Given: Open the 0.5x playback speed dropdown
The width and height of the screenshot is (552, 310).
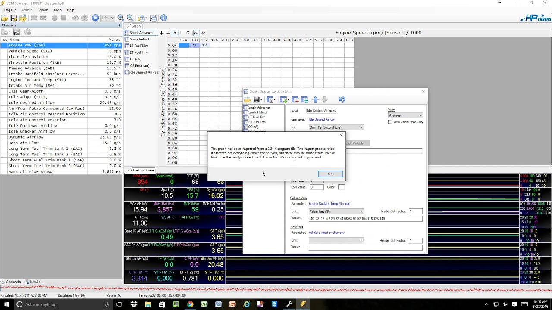Looking at the screenshot, I should (108, 18).
